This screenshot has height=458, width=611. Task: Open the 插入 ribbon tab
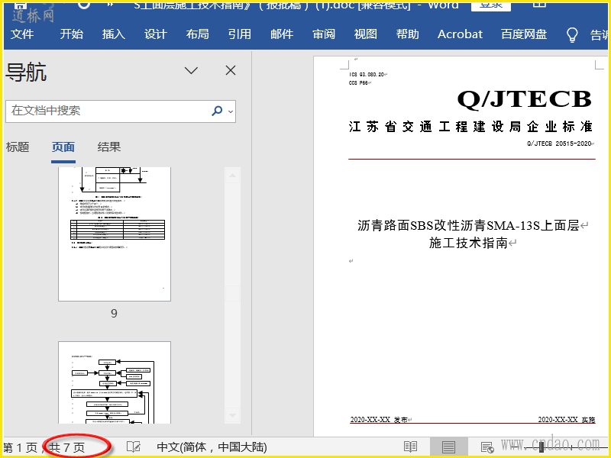point(114,34)
